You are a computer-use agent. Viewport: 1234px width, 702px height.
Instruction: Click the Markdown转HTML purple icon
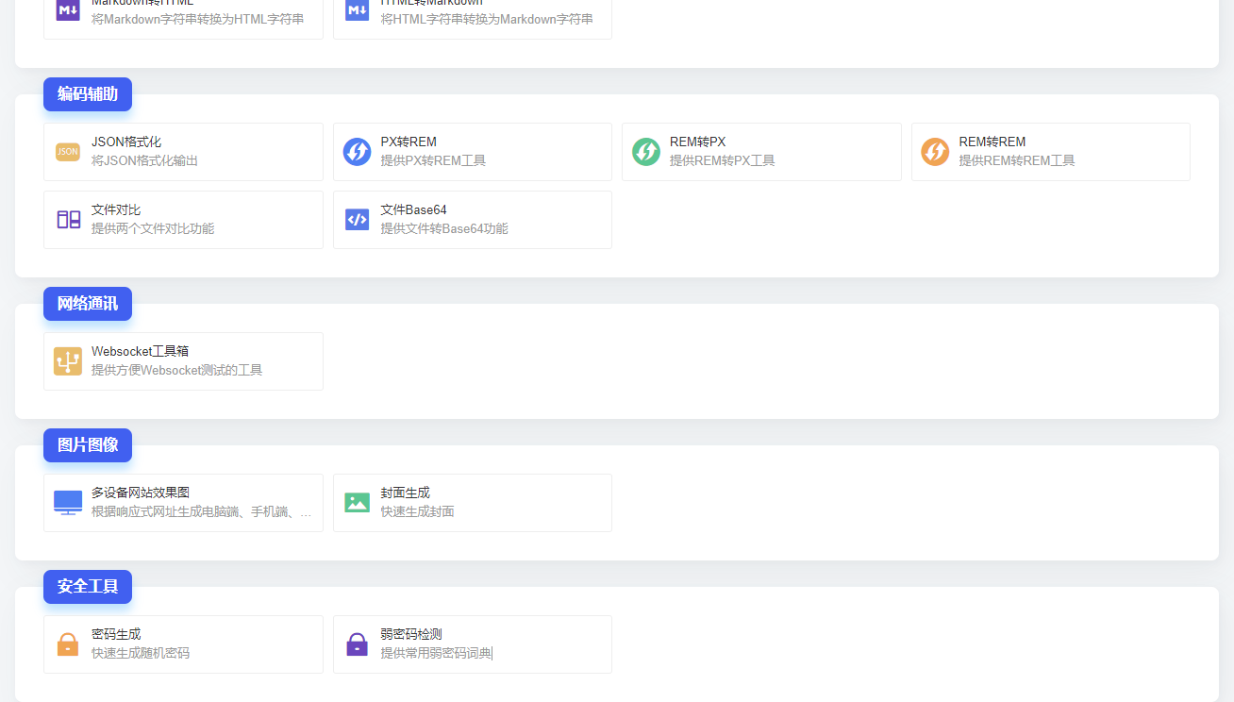tap(68, 10)
